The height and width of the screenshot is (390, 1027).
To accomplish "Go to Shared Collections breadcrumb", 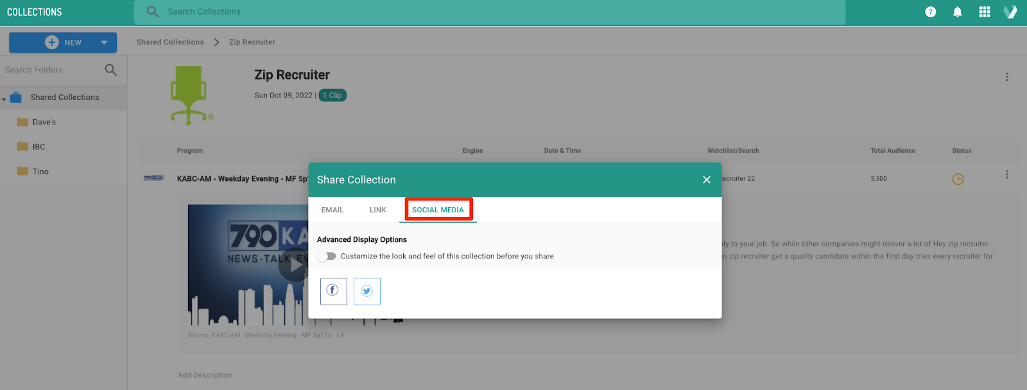I will click(170, 42).
